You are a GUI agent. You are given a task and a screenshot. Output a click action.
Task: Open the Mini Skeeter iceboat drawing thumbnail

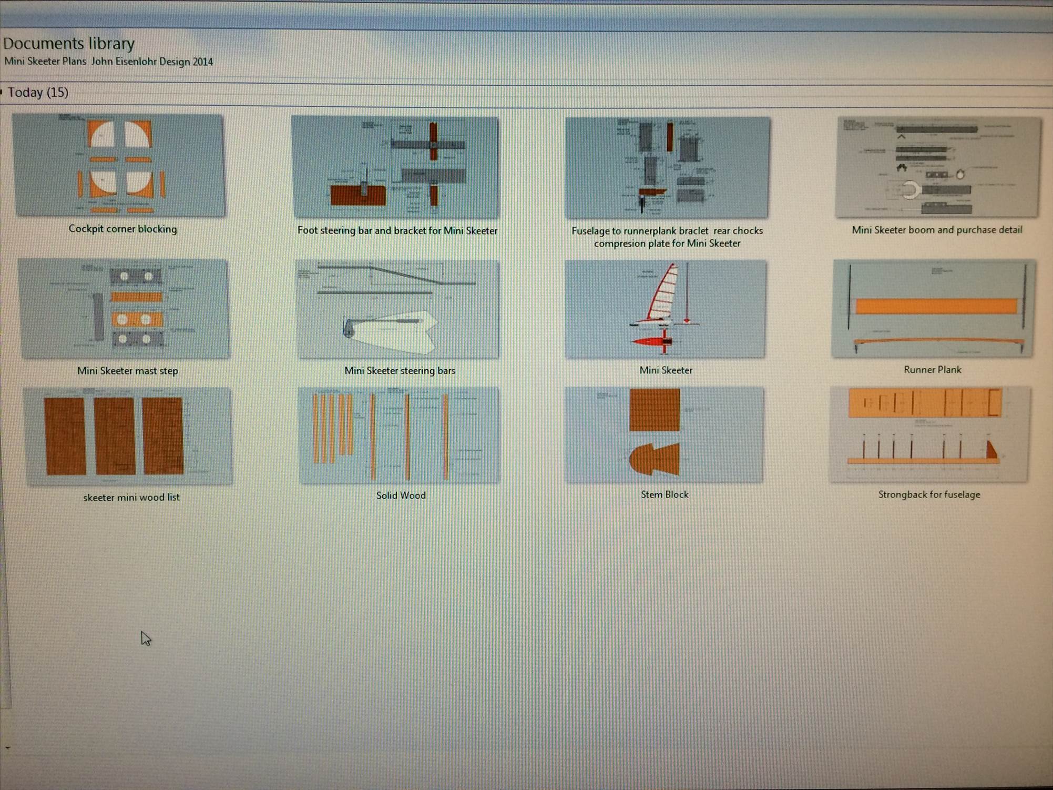point(665,309)
